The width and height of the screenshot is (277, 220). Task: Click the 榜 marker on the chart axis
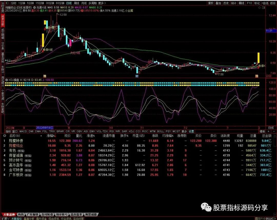point(45,76)
